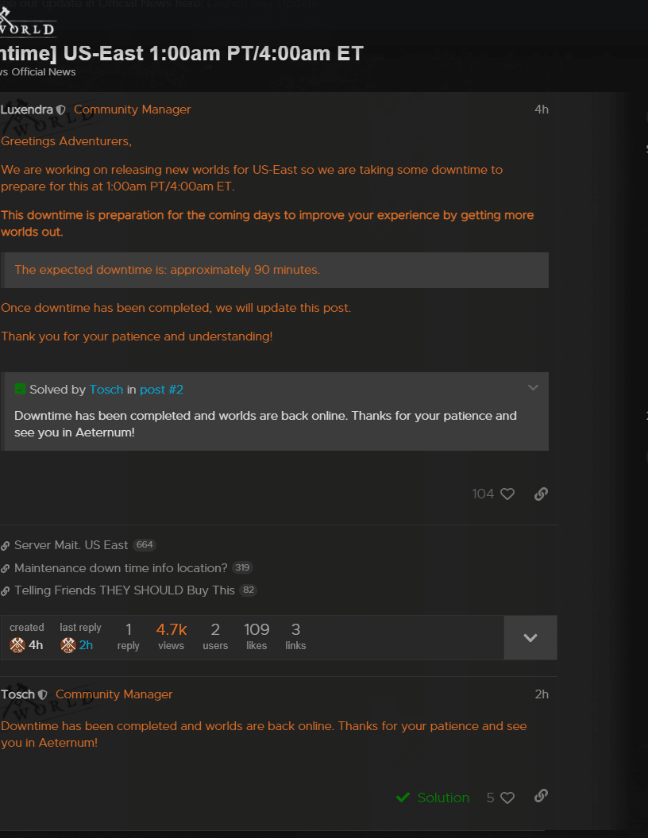Copy link to Luxendra's post via chain icon
The height and width of the screenshot is (838, 648).
pos(541,494)
